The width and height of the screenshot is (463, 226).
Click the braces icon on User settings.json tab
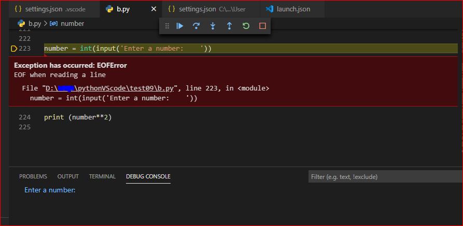click(x=172, y=9)
